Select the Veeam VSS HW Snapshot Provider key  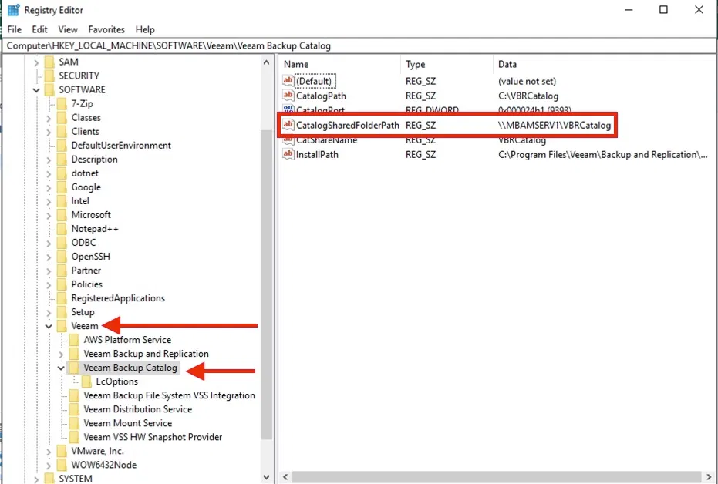(153, 437)
